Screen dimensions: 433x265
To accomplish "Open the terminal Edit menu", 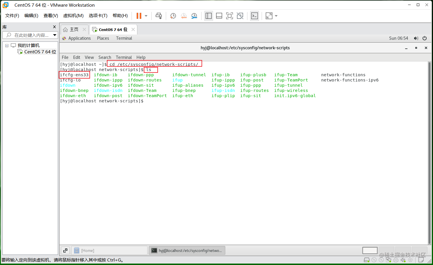I will click(77, 57).
